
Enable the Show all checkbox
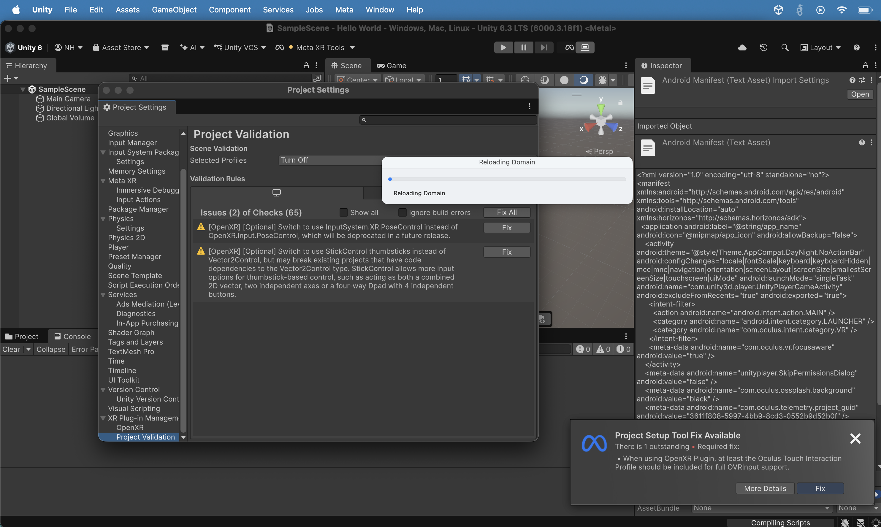click(x=343, y=213)
